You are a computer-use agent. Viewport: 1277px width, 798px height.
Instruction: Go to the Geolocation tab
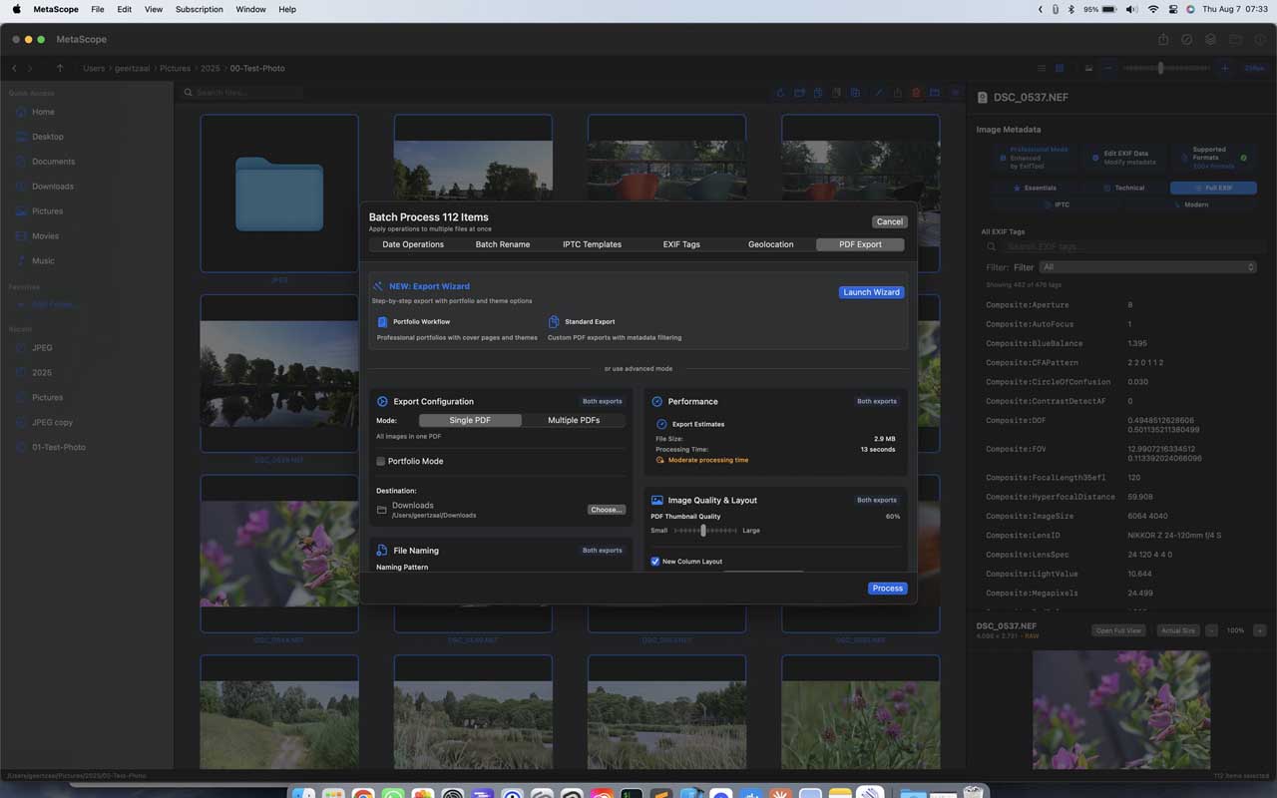click(771, 244)
